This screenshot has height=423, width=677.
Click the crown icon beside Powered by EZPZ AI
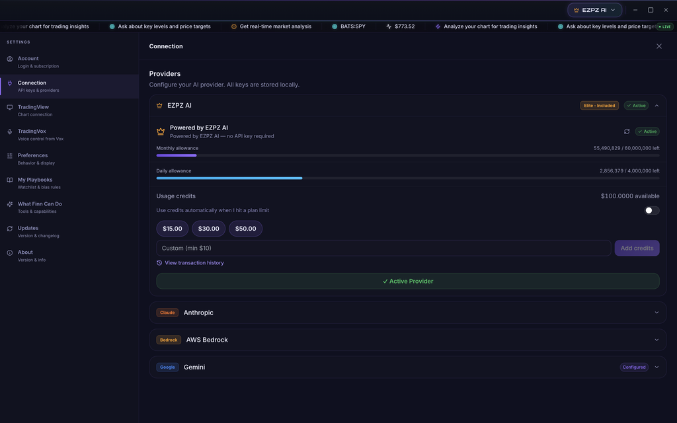[160, 132]
